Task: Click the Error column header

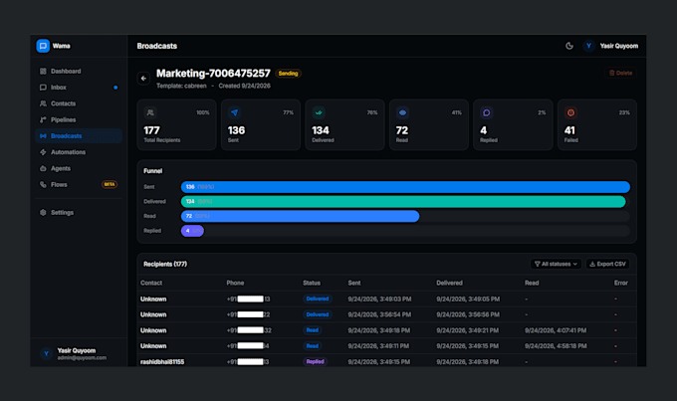Action: click(621, 283)
